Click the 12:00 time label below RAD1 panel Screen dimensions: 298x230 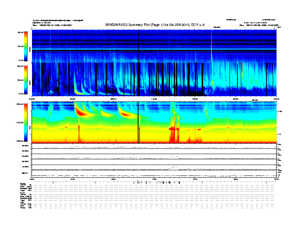[x=154, y=99]
